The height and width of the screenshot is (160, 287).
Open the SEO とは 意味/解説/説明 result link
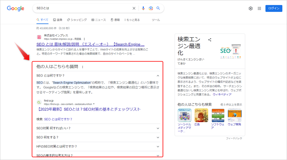point(90,44)
